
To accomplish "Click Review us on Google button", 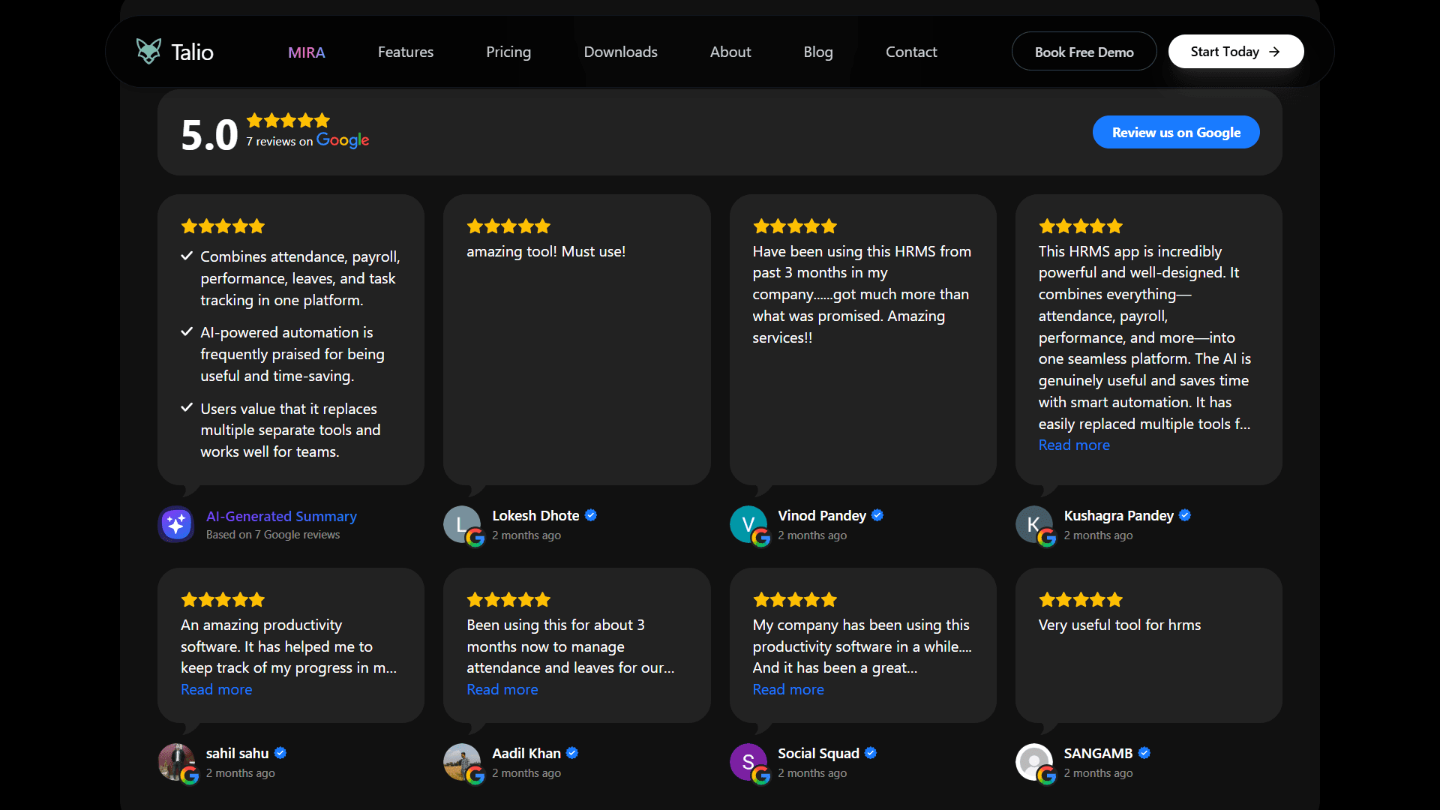I will click(1176, 132).
